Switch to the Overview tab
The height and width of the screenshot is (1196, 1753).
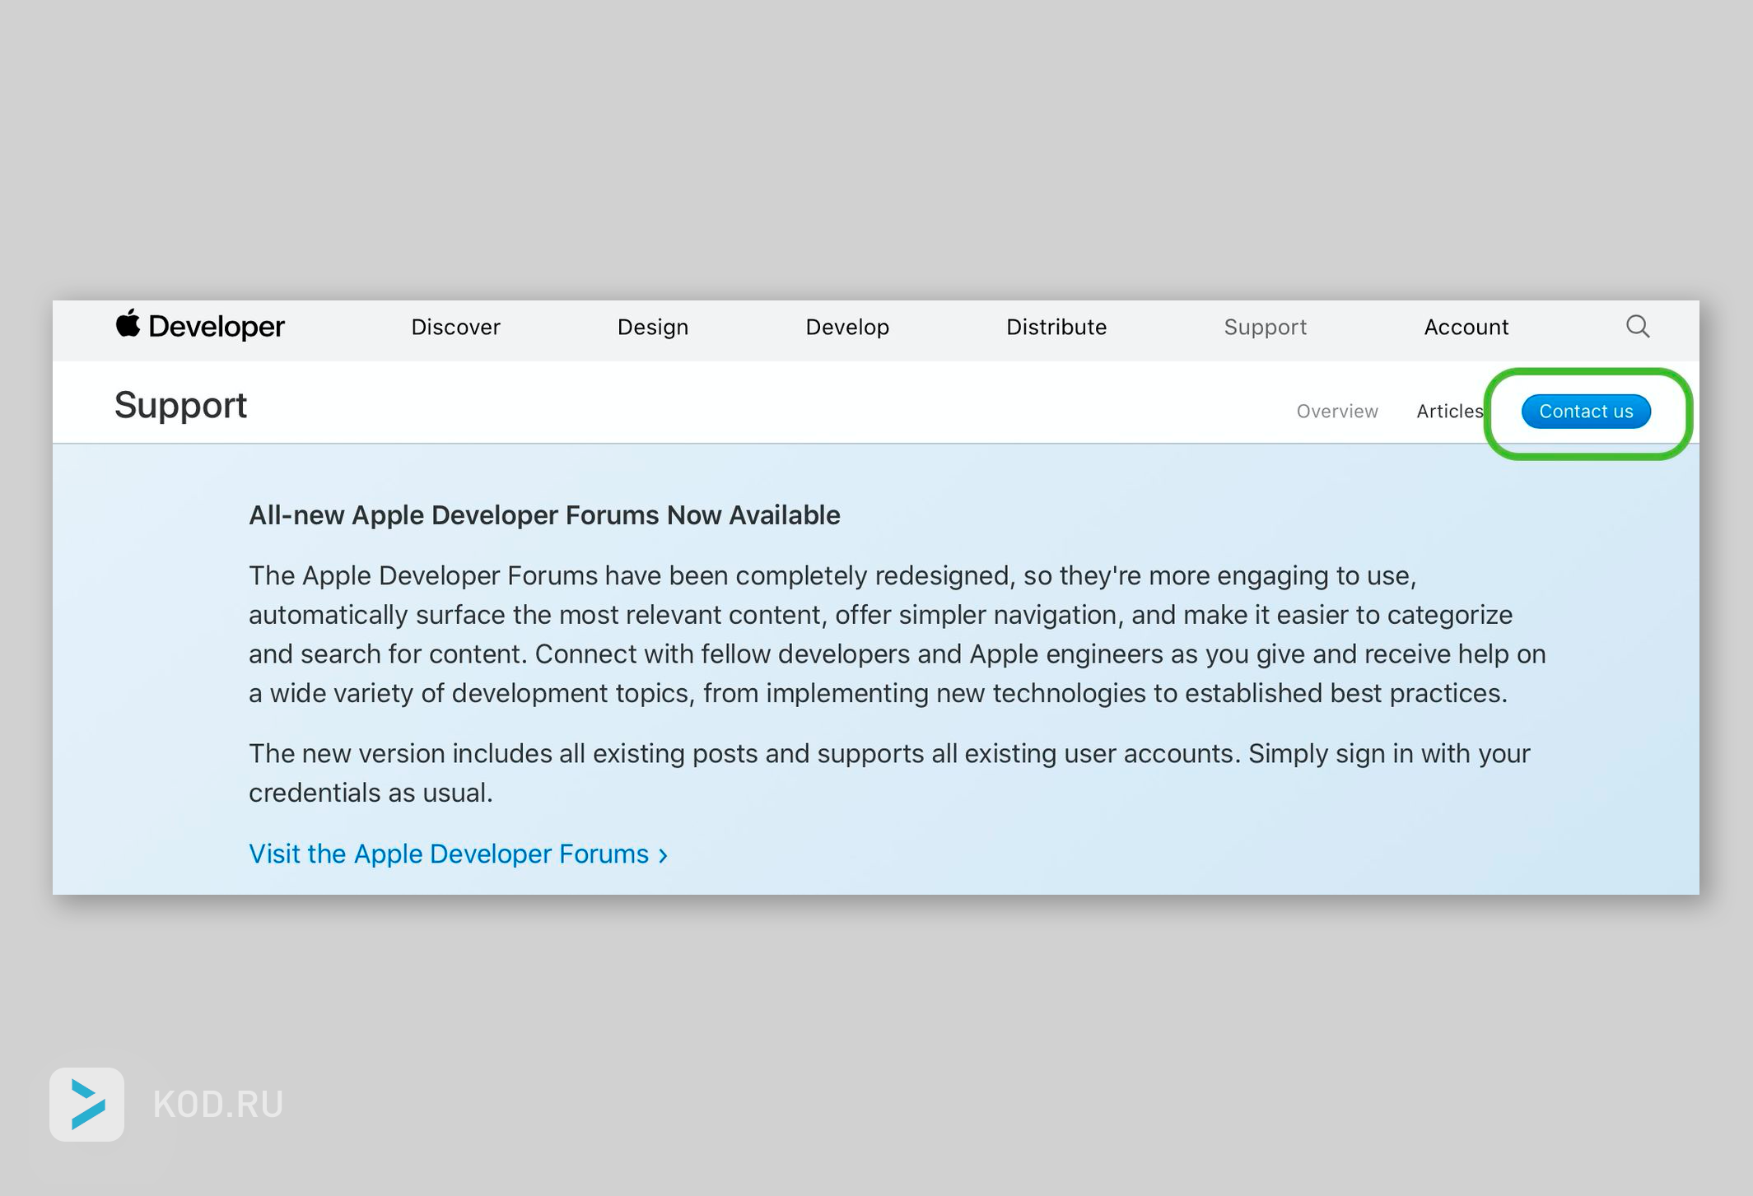[1337, 412]
